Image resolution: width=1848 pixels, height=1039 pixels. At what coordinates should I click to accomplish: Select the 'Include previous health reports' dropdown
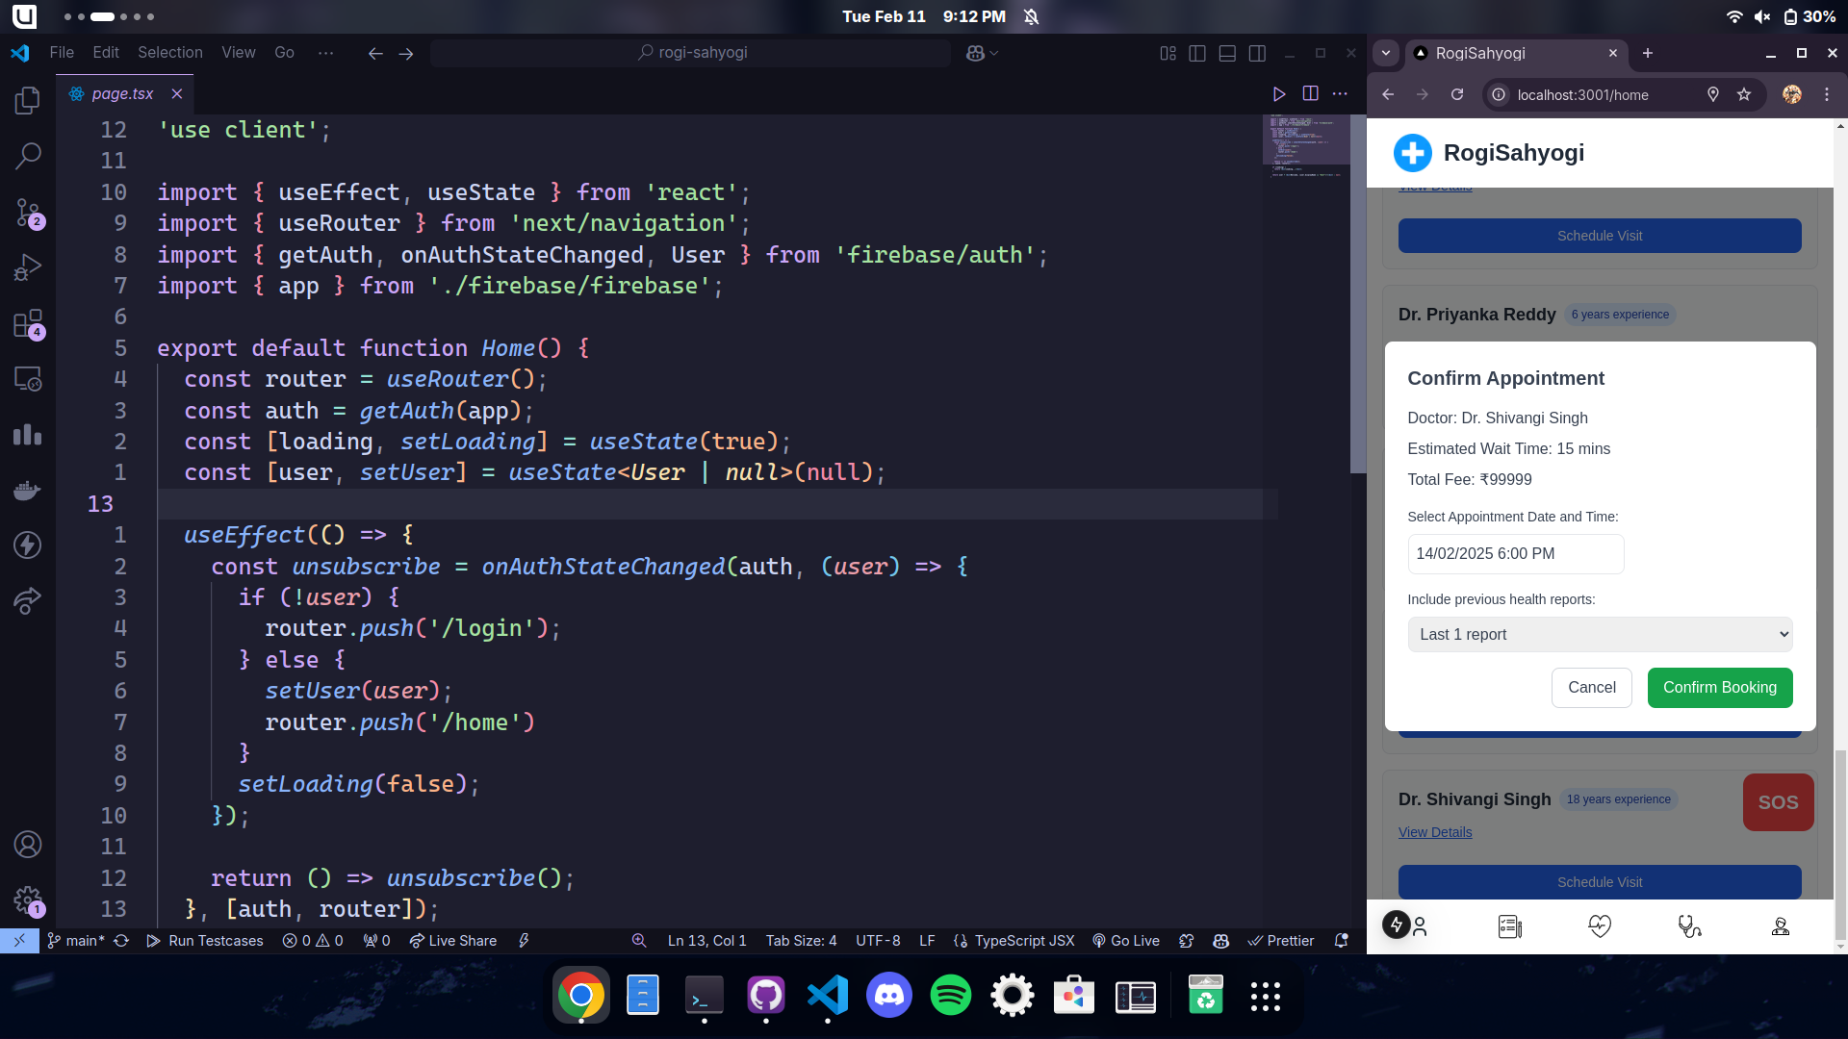pos(1601,634)
